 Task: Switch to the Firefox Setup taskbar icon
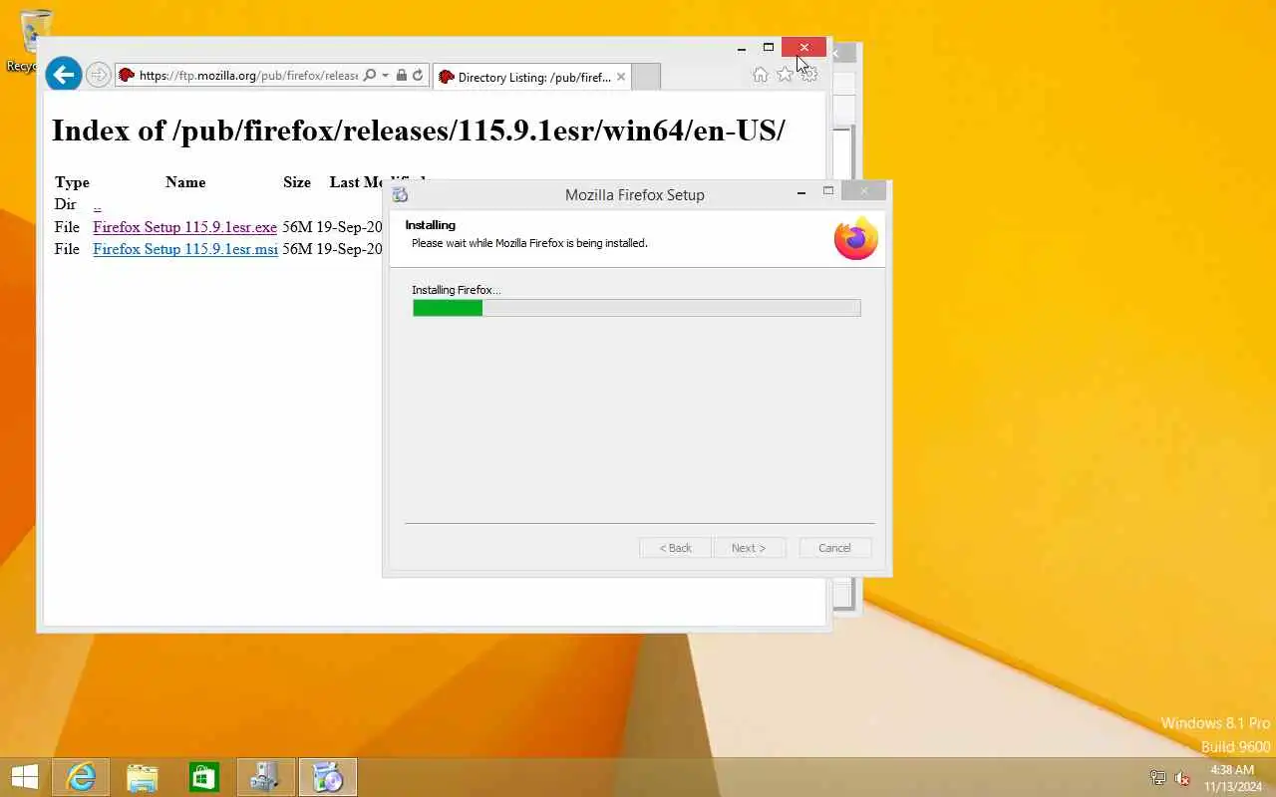pos(328,777)
